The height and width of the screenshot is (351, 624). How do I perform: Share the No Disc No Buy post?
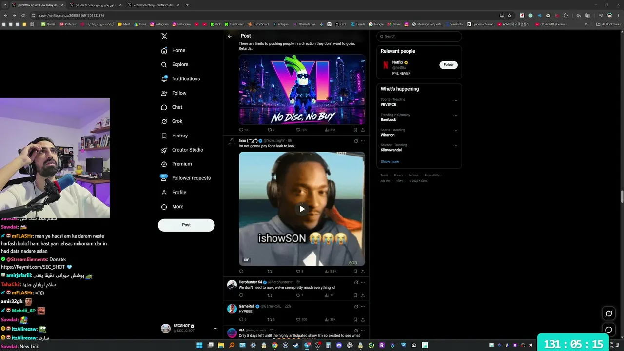click(363, 130)
